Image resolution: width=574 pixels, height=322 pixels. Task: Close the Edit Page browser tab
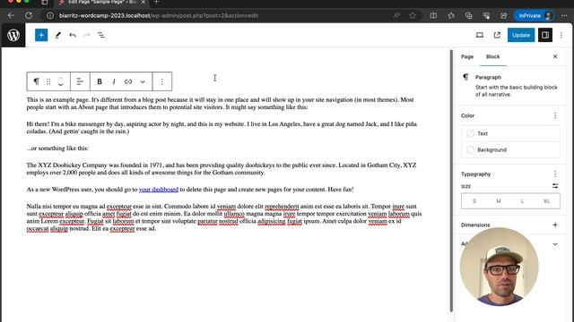[143, 2]
